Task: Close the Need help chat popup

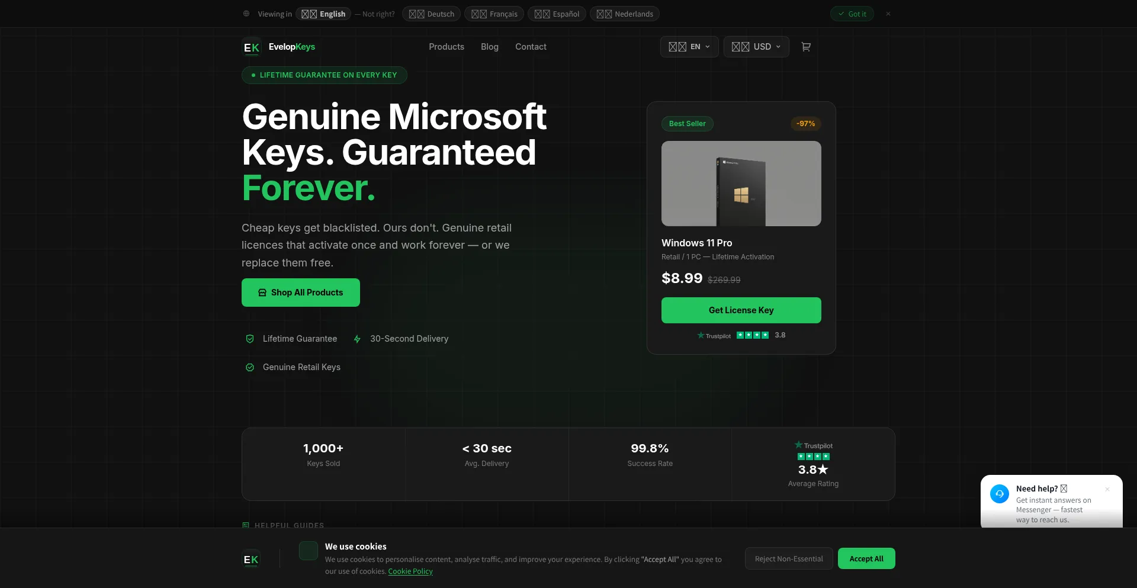Action: pos(1107,489)
